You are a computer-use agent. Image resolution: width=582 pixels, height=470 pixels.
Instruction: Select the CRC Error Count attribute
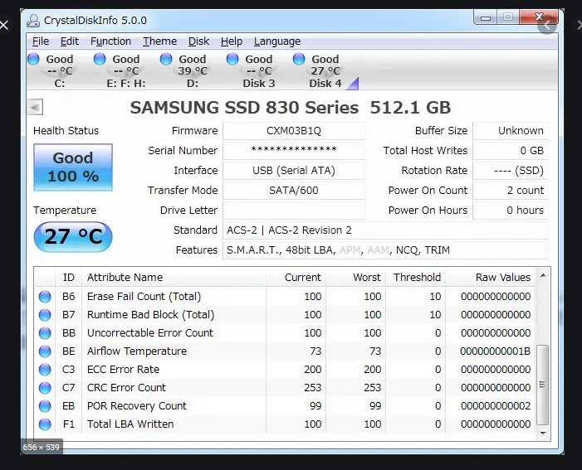click(126, 388)
